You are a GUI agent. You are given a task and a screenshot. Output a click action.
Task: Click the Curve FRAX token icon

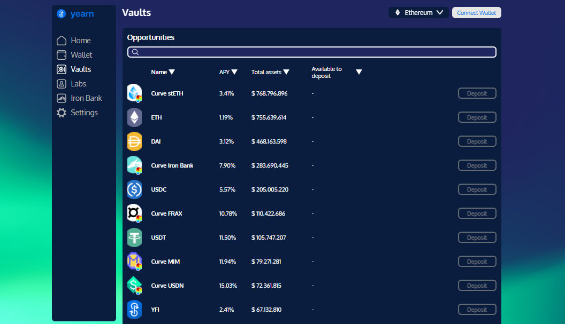134,214
